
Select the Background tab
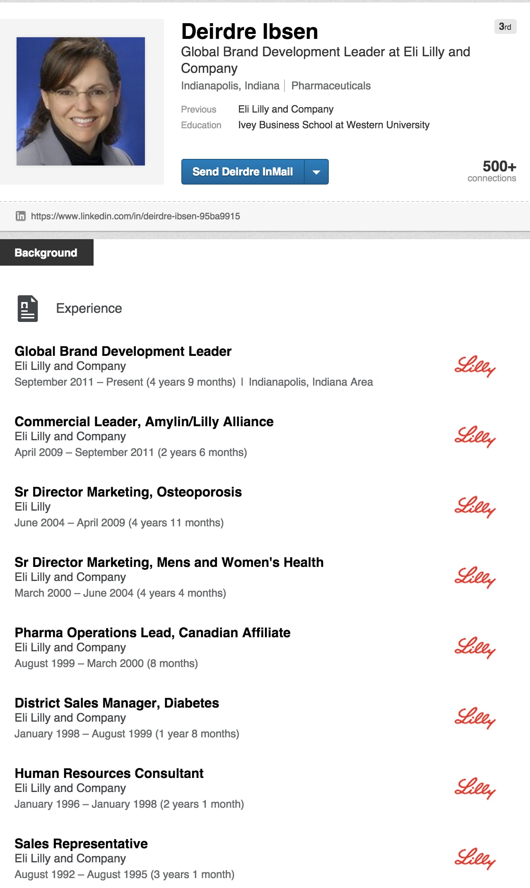(46, 252)
